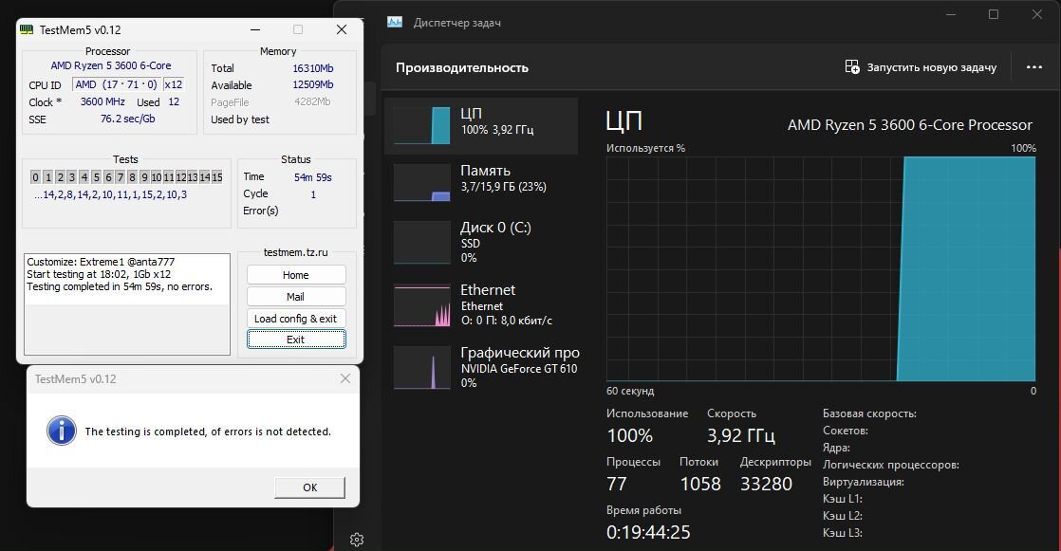Click the Time '54m 59s' value

pyautogui.click(x=312, y=177)
